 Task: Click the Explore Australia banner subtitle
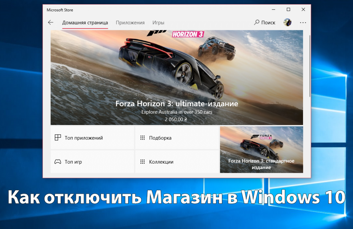pyautogui.click(x=176, y=112)
